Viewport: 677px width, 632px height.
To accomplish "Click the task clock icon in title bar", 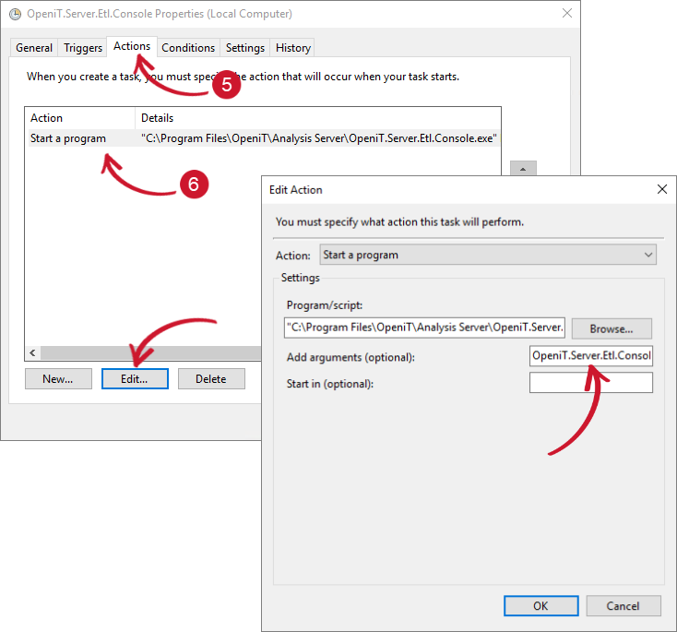I will click(x=15, y=14).
